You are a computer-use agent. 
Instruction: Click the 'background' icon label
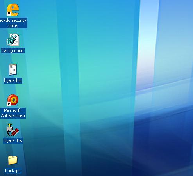coord(13,50)
